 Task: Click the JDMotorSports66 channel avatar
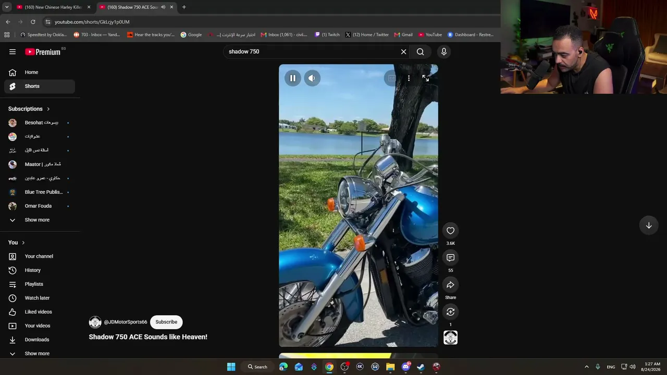[x=95, y=322]
